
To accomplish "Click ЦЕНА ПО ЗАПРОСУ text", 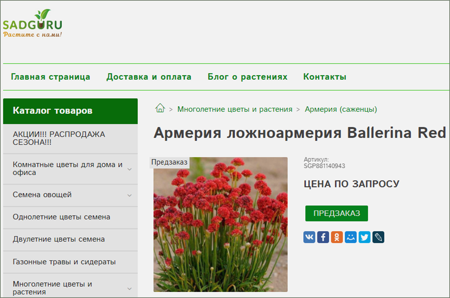I will (351, 184).
